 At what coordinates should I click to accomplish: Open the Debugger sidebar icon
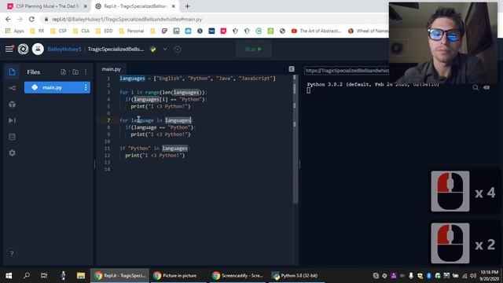[13, 120]
